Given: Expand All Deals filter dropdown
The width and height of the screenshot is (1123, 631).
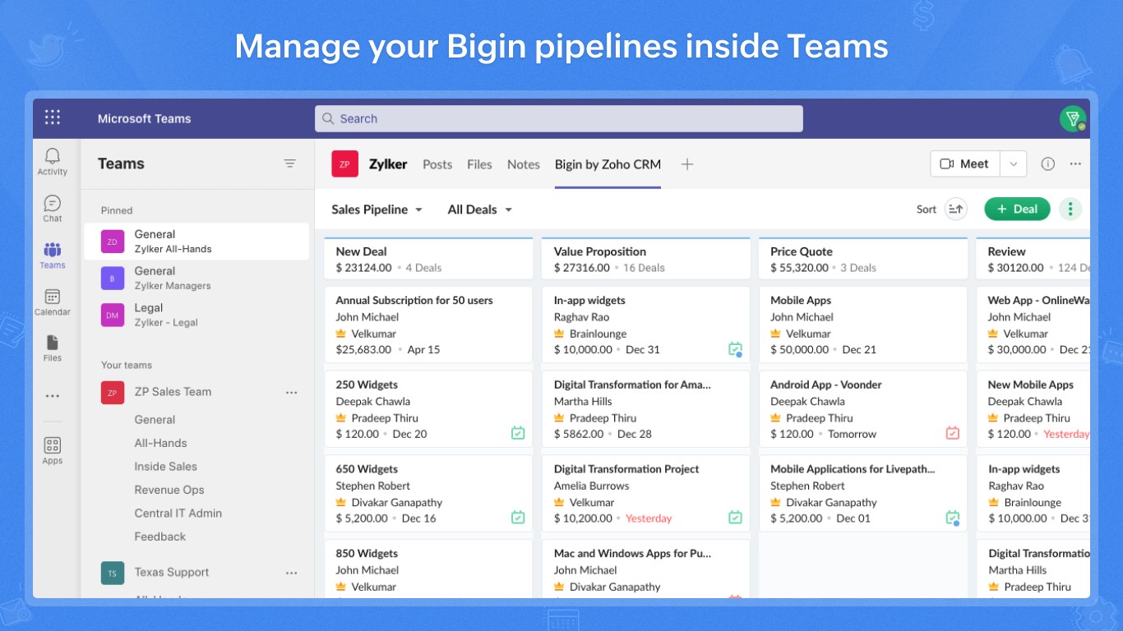Looking at the screenshot, I should click(x=480, y=210).
